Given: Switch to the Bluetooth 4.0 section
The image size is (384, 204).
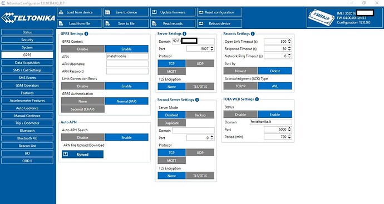Looking at the screenshot, I should point(27,138).
